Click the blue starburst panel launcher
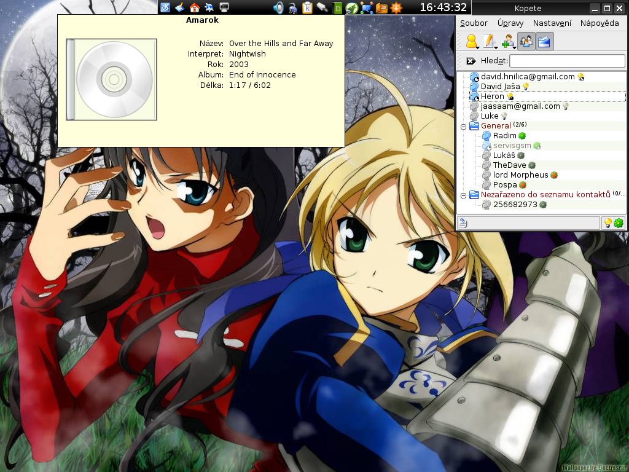This screenshot has width=629, height=472. point(209,7)
